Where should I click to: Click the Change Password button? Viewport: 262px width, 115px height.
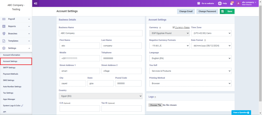point(207,11)
